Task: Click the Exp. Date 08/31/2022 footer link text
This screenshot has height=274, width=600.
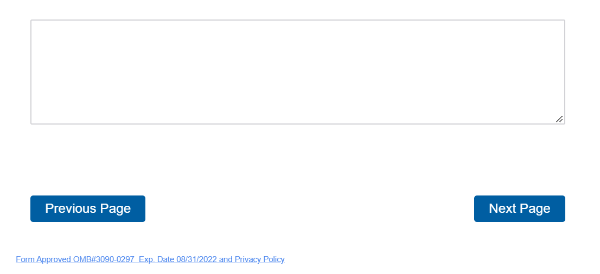Action: [178, 259]
